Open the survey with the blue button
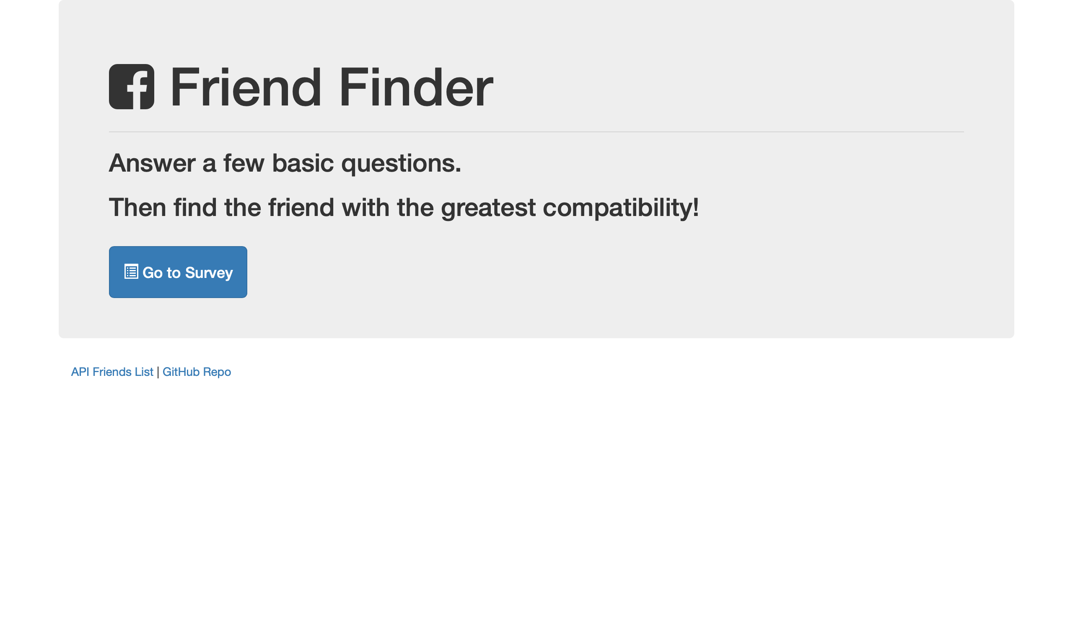Viewport: 1073px width, 617px height. pos(178,272)
